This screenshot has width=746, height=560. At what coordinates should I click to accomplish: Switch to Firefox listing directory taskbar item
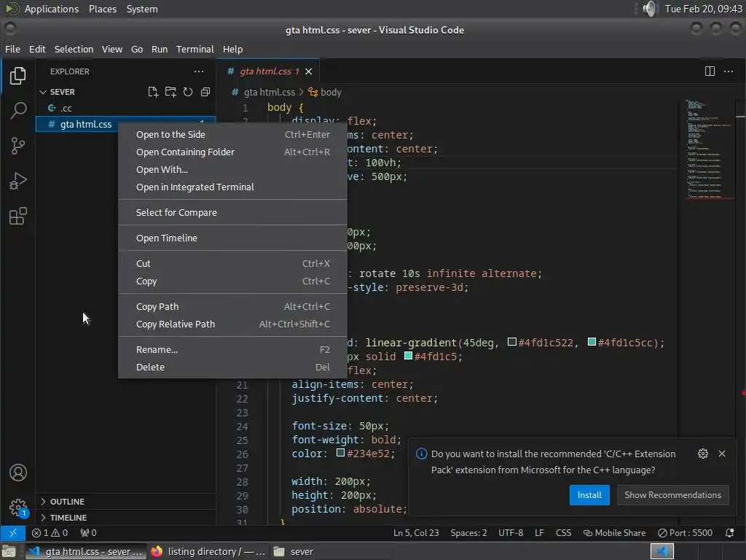208,551
